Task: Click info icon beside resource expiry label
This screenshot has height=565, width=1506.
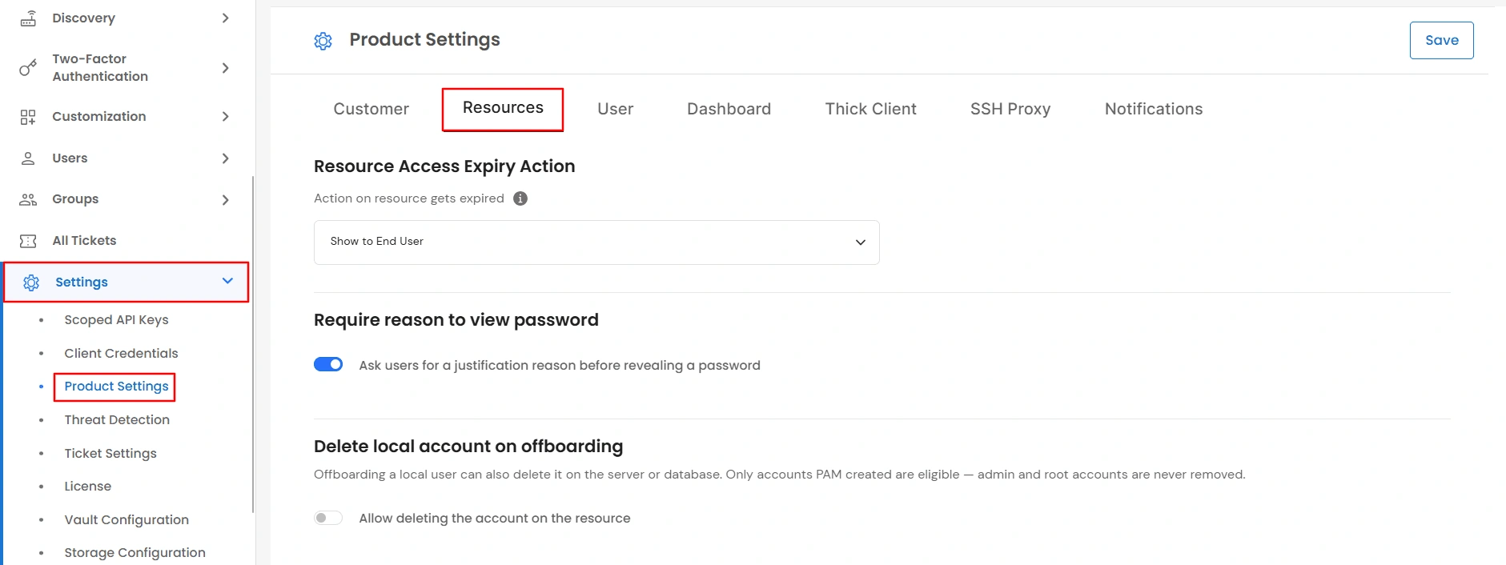Action: pyautogui.click(x=520, y=198)
